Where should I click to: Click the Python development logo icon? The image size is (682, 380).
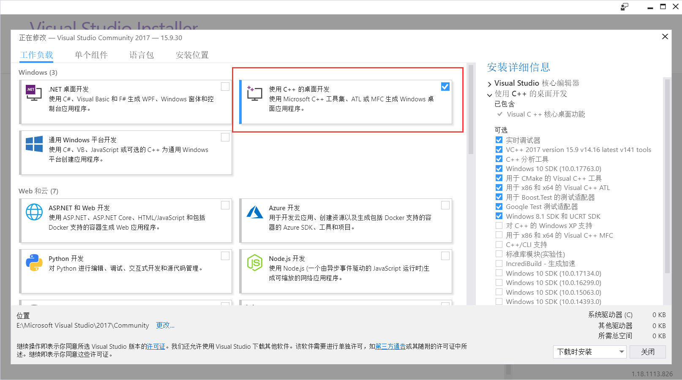34,262
